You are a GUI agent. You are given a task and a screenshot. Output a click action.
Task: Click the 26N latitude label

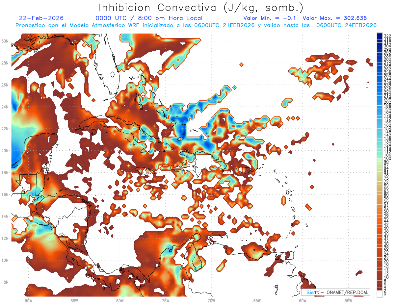coord(5,85)
